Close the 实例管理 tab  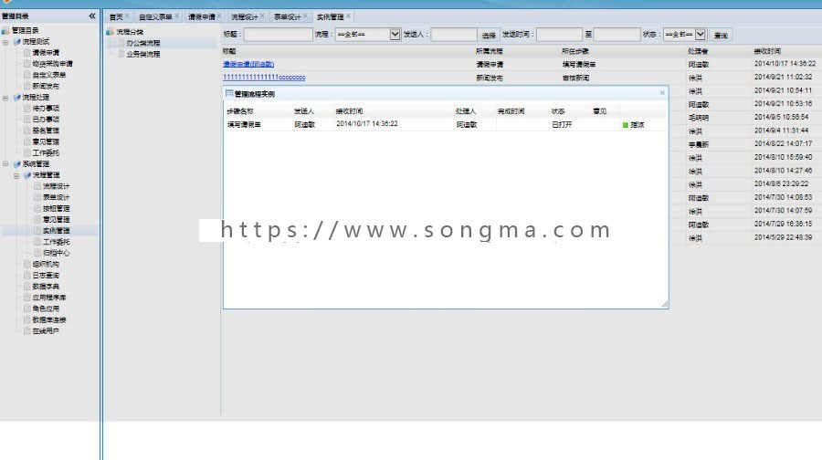point(348,16)
